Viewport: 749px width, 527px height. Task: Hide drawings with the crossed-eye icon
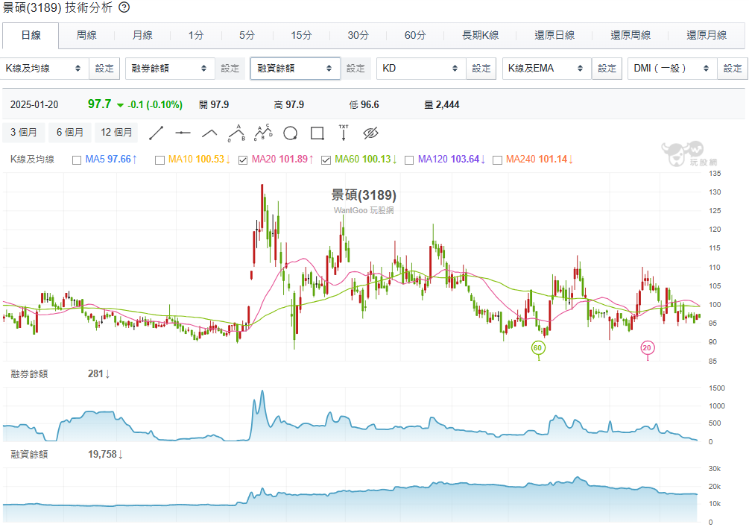(x=371, y=133)
